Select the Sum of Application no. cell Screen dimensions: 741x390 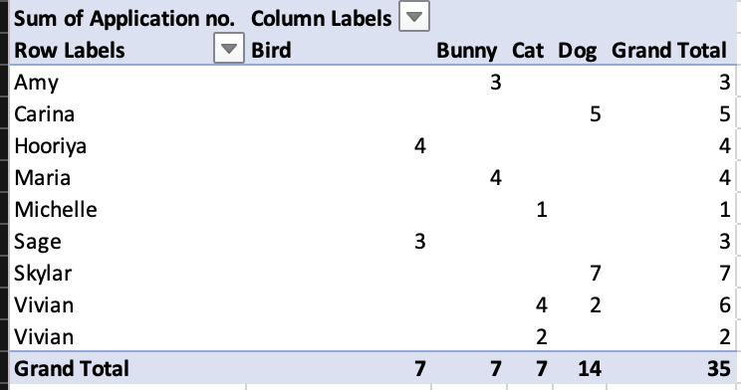coord(124,19)
